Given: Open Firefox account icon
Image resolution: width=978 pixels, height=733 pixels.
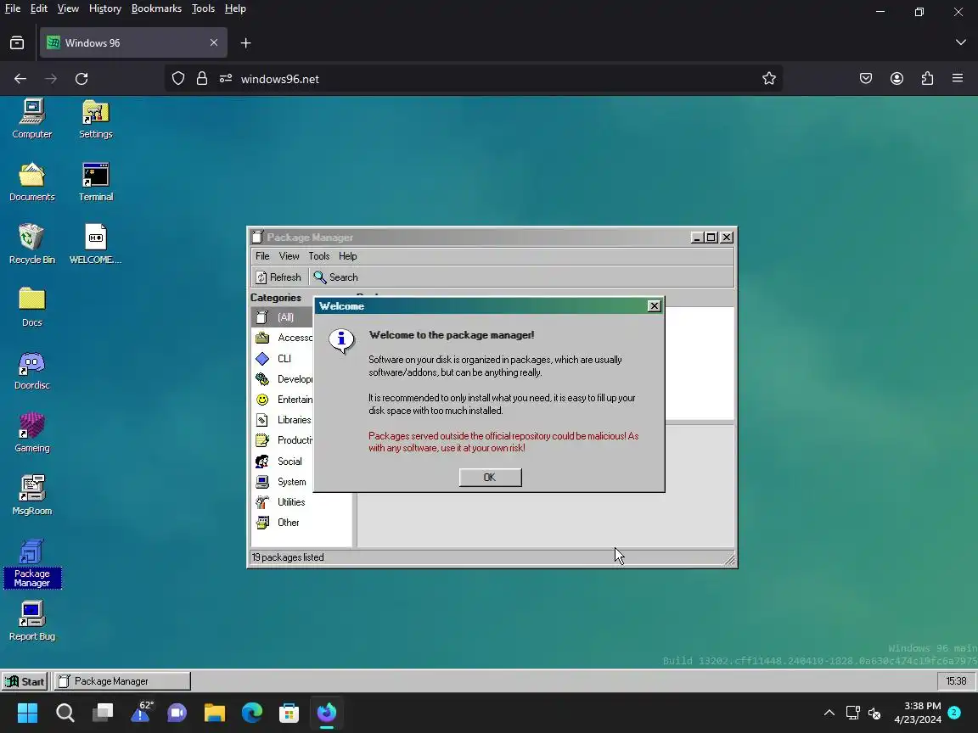Looking at the screenshot, I should [x=896, y=79].
